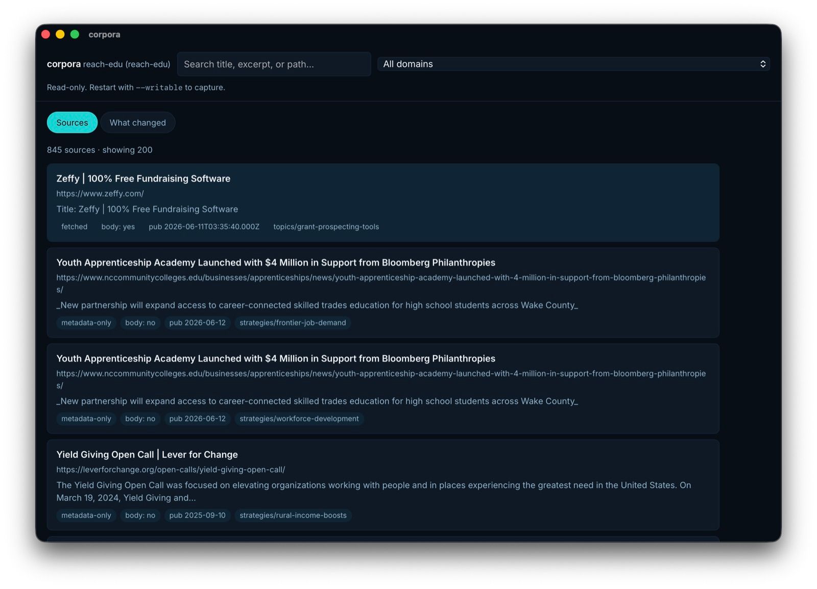Select the strategies/workforce-development tag
817x589 pixels.
click(299, 419)
